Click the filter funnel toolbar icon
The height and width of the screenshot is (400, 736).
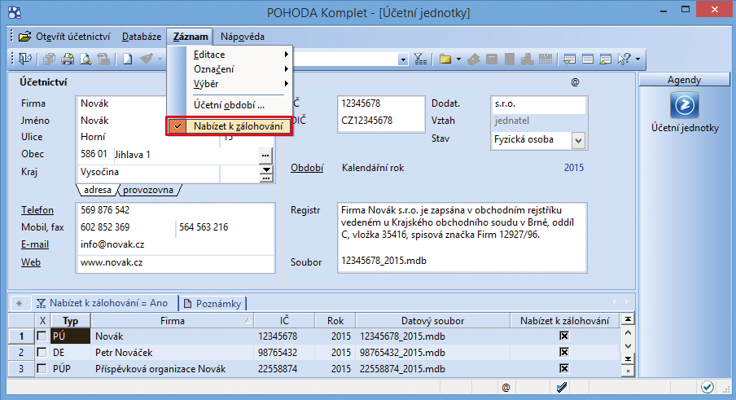tap(420, 59)
